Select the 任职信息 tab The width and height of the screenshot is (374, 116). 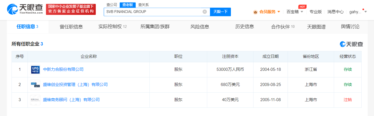pos(28,27)
